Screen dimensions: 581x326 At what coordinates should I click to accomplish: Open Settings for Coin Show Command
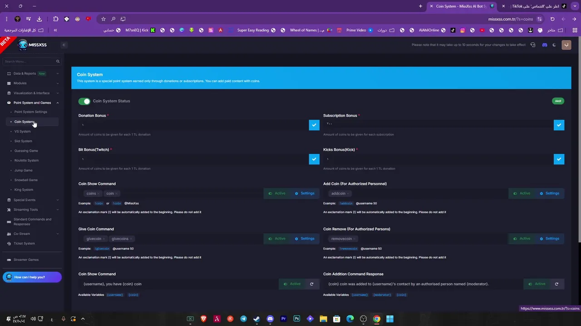[x=305, y=193]
